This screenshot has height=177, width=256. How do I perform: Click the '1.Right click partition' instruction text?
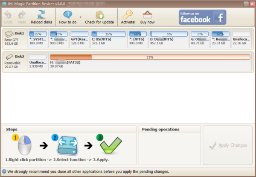tap(25, 160)
